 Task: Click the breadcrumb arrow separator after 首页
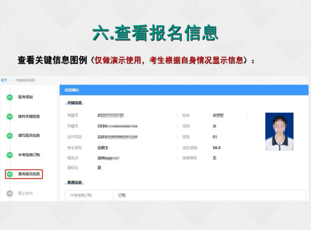coord(11,80)
